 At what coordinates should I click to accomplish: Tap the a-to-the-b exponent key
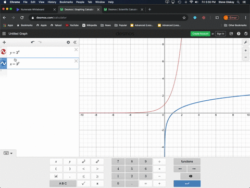pos(97,161)
